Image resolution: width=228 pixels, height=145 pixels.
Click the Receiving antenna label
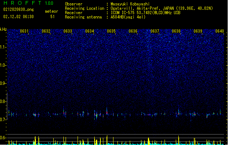point(83,17)
